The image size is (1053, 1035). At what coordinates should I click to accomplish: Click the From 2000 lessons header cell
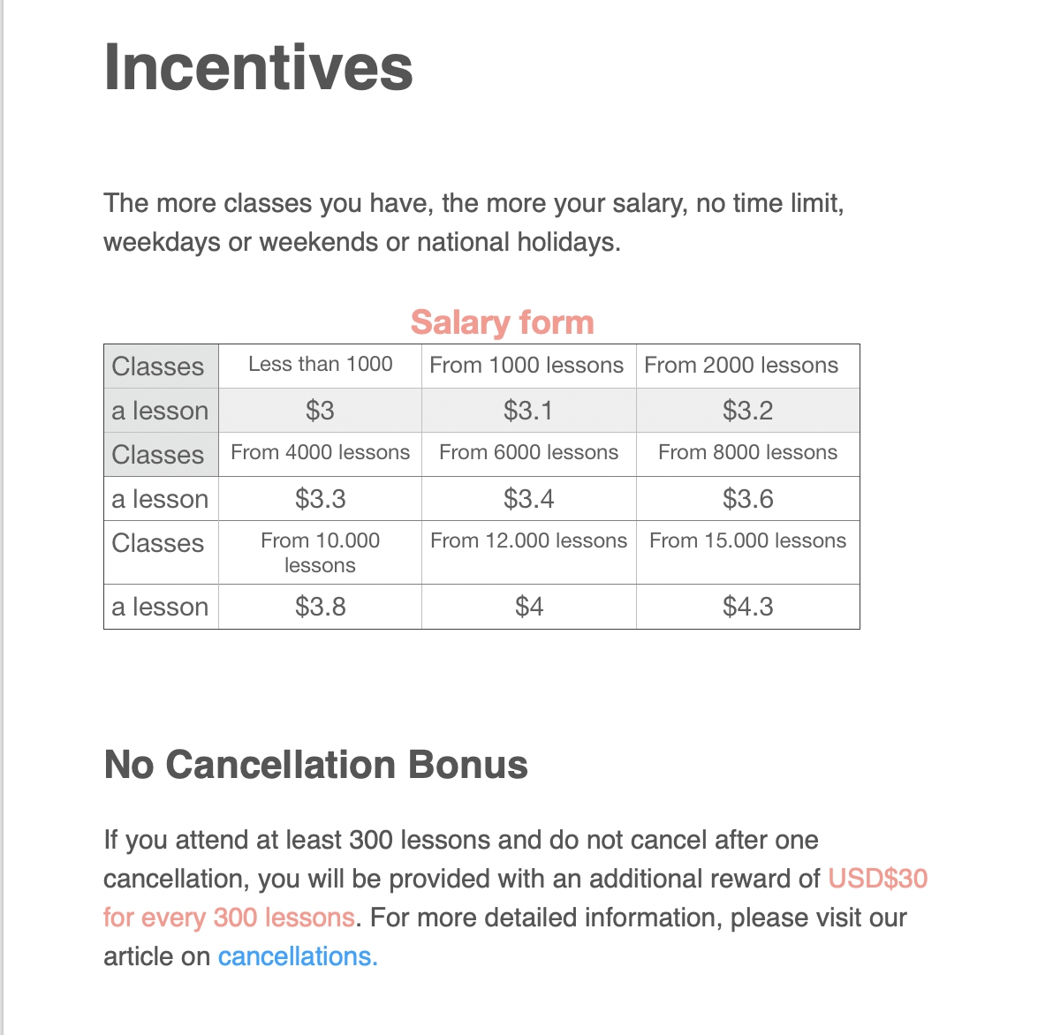tap(748, 366)
